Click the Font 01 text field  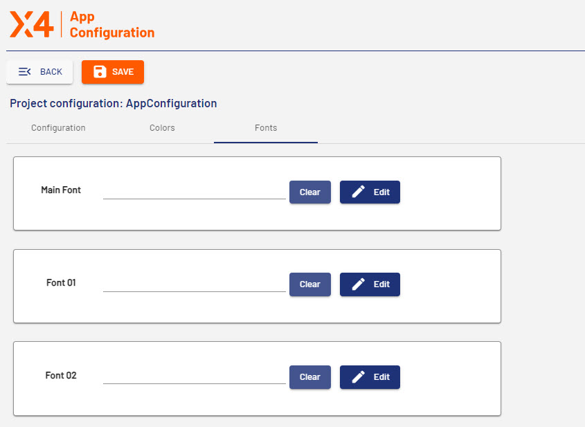pyautogui.click(x=194, y=284)
